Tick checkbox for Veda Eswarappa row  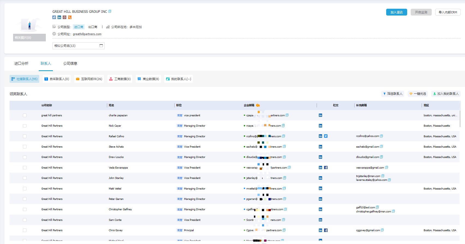25,168
